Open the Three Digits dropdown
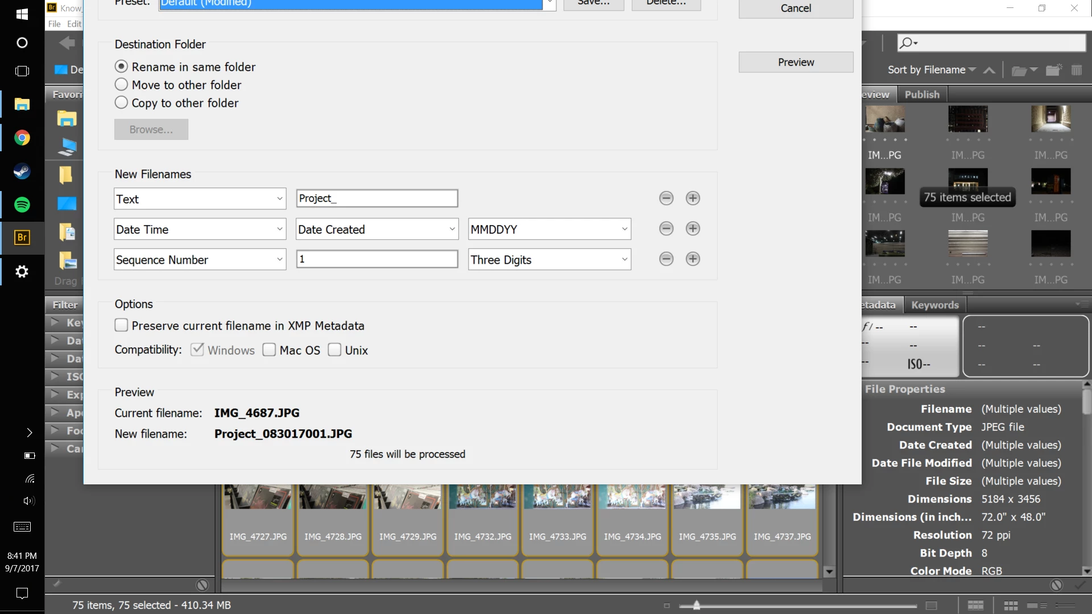This screenshot has width=1092, height=614. [x=549, y=260]
